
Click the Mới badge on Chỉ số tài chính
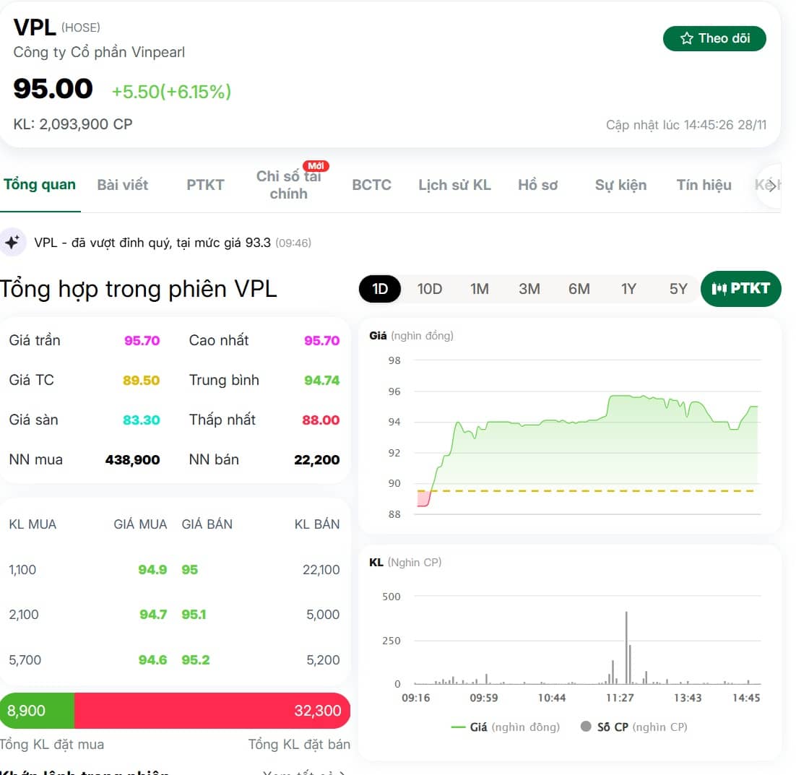click(315, 166)
